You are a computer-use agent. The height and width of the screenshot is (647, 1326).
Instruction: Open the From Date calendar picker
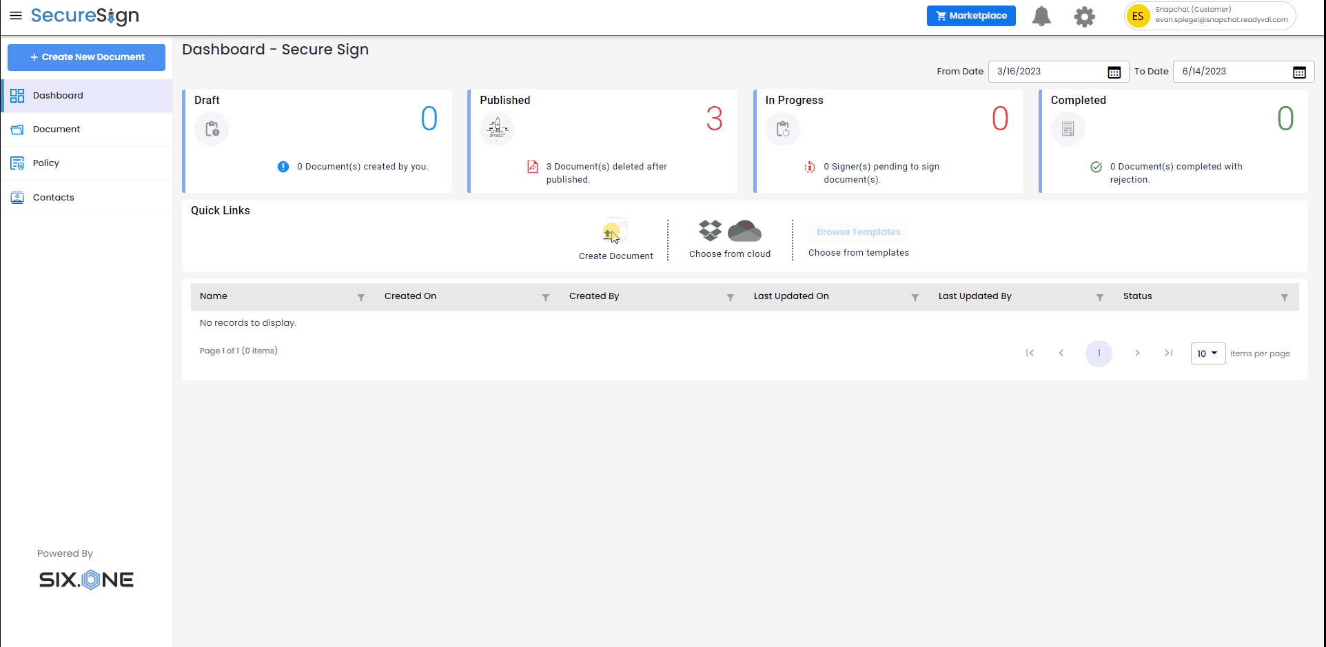(1114, 72)
